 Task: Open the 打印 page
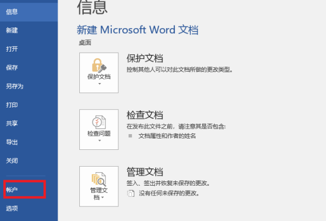29,105
